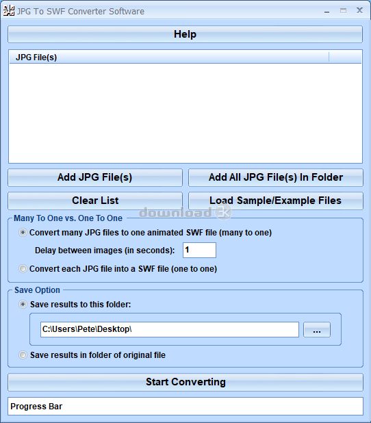Click the output folder path field
The image size is (371, 423).
(x=170, y=329)
